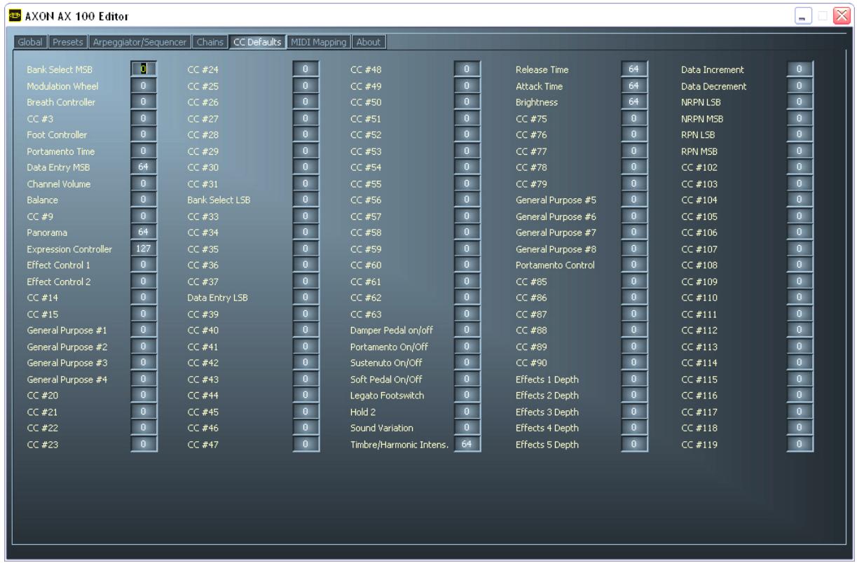Viewport: 857px width, 563px height.
Task: Select the CC Defaults tab
Action: tap(257, 42)
